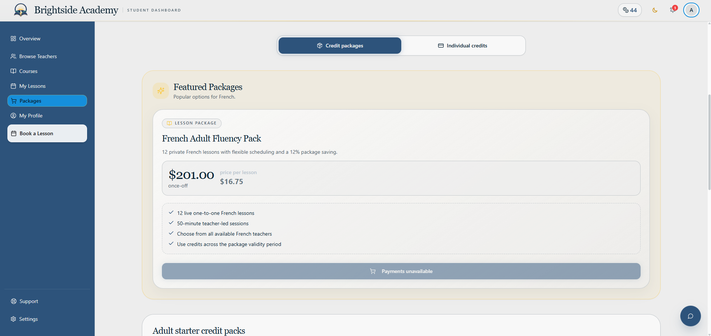711x336 pixels.
Task: Click the $16.75 per lesson price
Action: (232, 182)
